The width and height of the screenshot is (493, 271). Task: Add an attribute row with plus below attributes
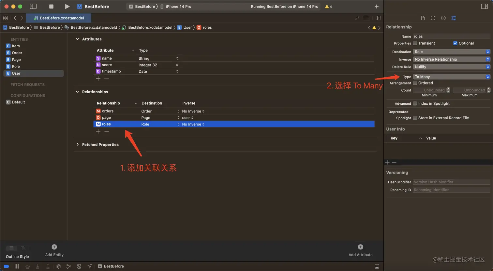98,79
